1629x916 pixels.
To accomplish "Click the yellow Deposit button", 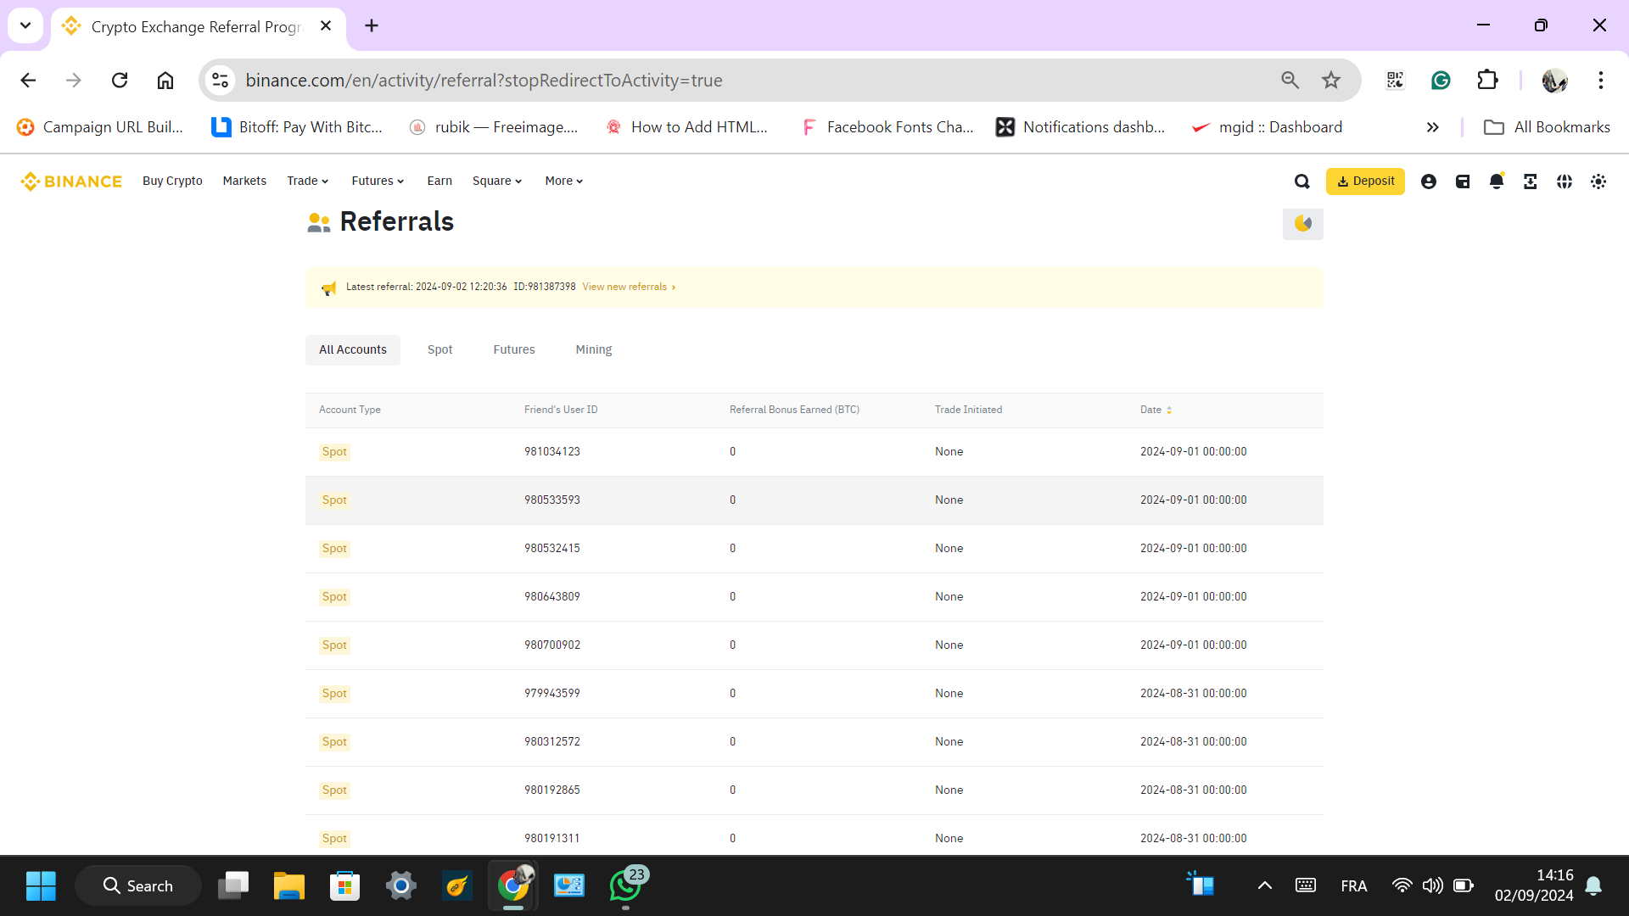I will 1365,182.
